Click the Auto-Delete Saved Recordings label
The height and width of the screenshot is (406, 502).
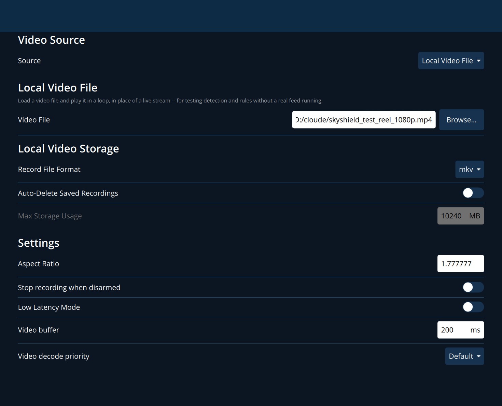coord(68,193)
